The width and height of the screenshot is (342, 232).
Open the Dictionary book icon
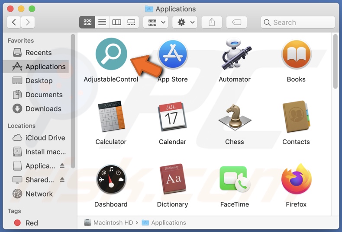173,179
